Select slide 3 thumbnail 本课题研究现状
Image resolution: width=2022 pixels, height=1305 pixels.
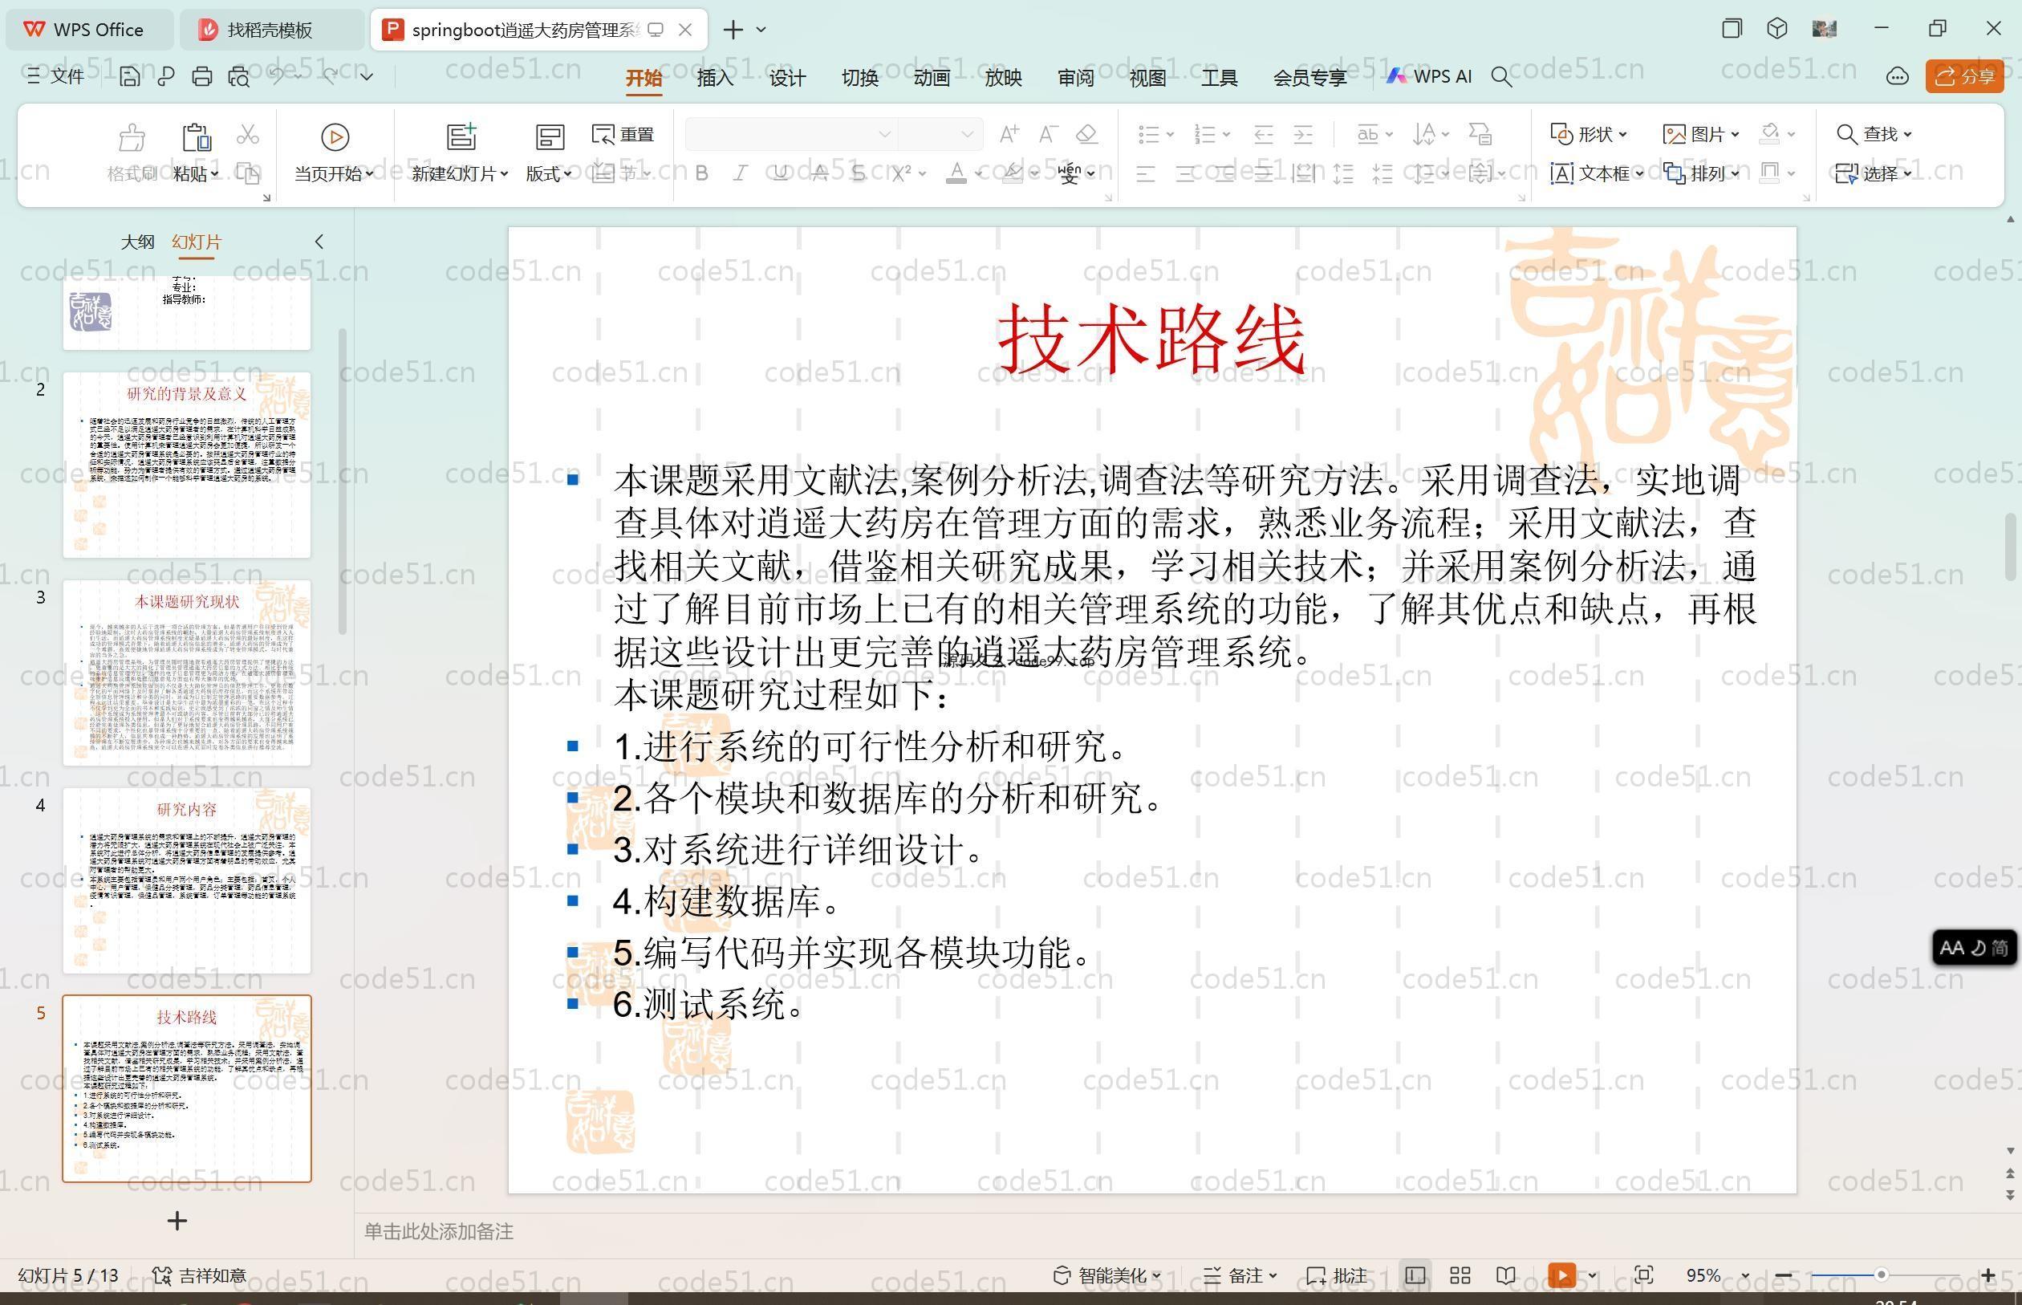[x=187, y=673]
